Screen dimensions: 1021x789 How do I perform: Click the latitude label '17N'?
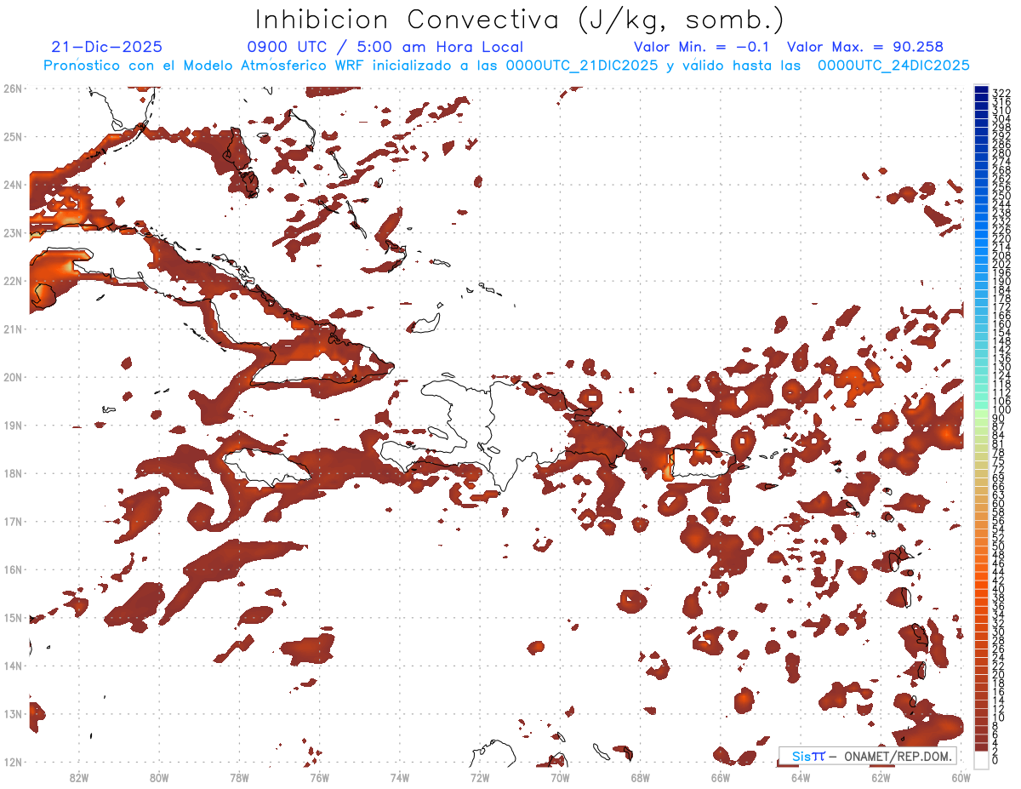click(13, 521)
